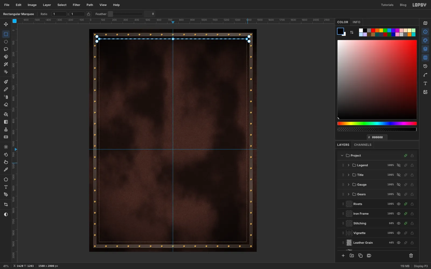Image resolution: width=431 pixels, height=269 pixels.
Task: Click the hex color input field
Action: coord(377,137)
